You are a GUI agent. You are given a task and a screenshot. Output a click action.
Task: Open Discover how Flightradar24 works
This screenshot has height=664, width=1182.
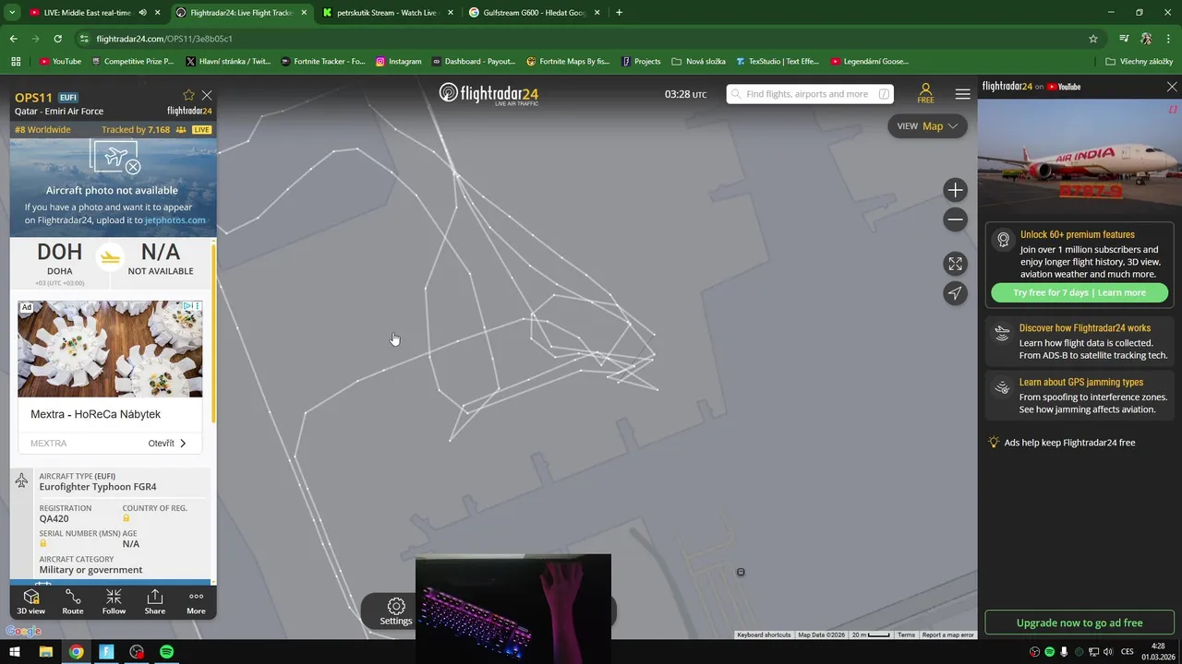[x=1079, y=341]
